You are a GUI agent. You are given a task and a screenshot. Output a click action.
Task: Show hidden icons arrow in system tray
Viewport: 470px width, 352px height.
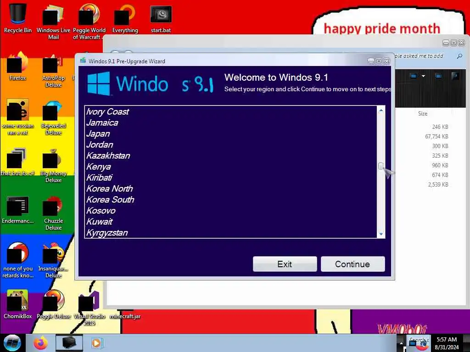[x=401, y=343]
